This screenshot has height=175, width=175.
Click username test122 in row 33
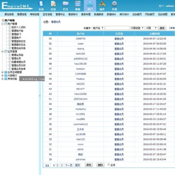tap(80, 139)
